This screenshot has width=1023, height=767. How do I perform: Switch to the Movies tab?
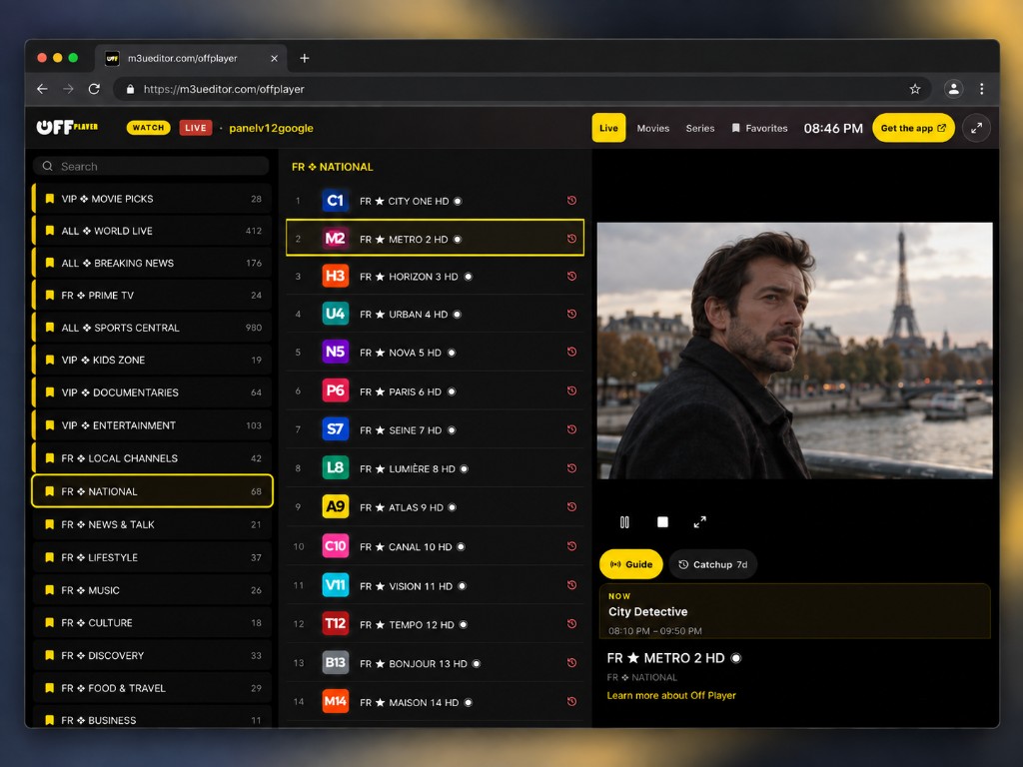[x=653, y=128]
